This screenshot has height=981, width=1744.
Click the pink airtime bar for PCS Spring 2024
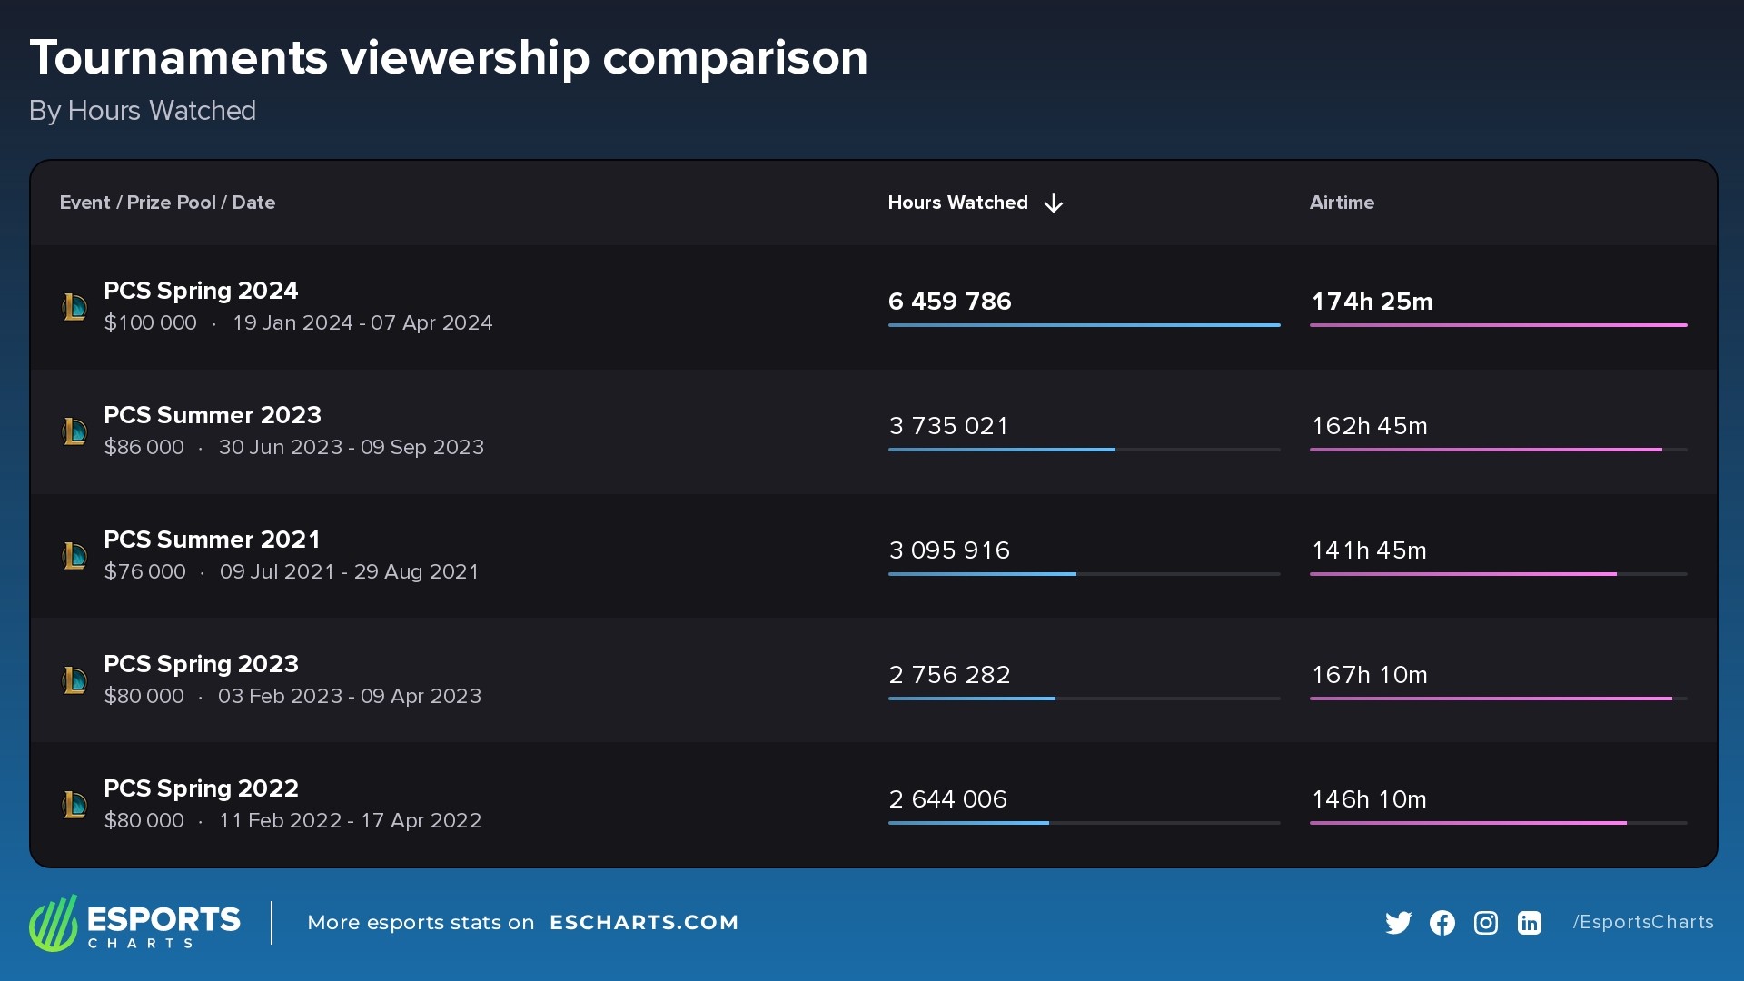point(1498,325)
